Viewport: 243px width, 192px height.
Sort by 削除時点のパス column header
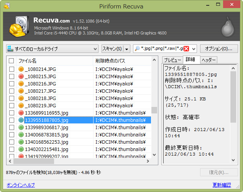coord(122,61)
